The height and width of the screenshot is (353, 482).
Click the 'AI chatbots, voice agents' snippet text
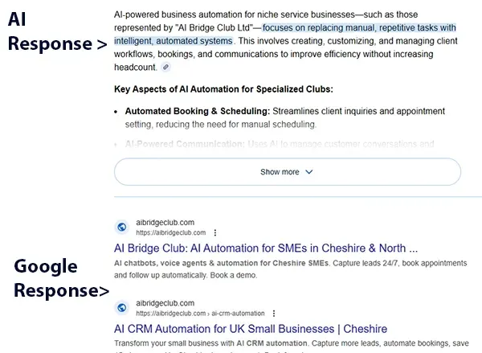[x=291, y=269]
